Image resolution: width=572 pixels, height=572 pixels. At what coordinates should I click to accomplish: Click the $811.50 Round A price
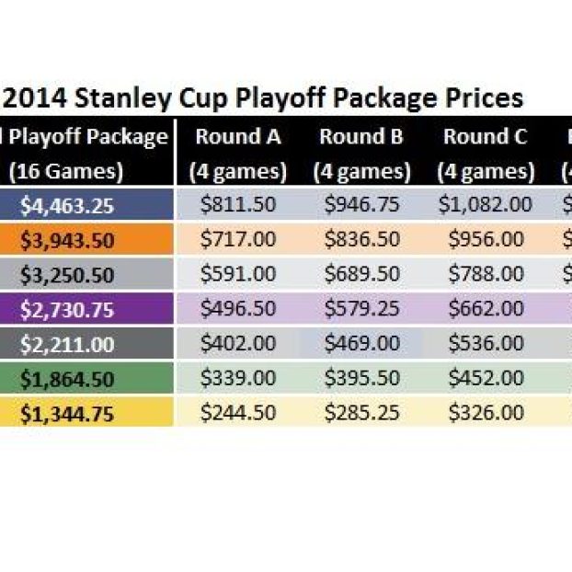pos(237,204)
